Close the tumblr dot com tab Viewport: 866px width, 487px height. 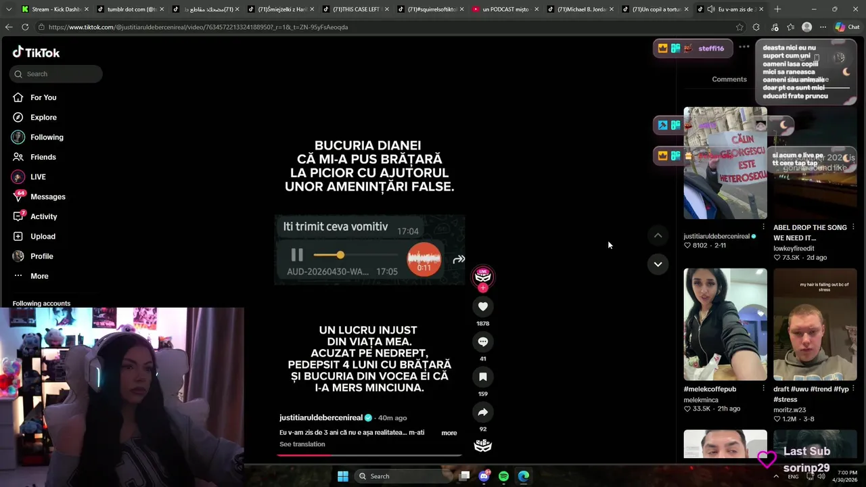click(162, 9)
